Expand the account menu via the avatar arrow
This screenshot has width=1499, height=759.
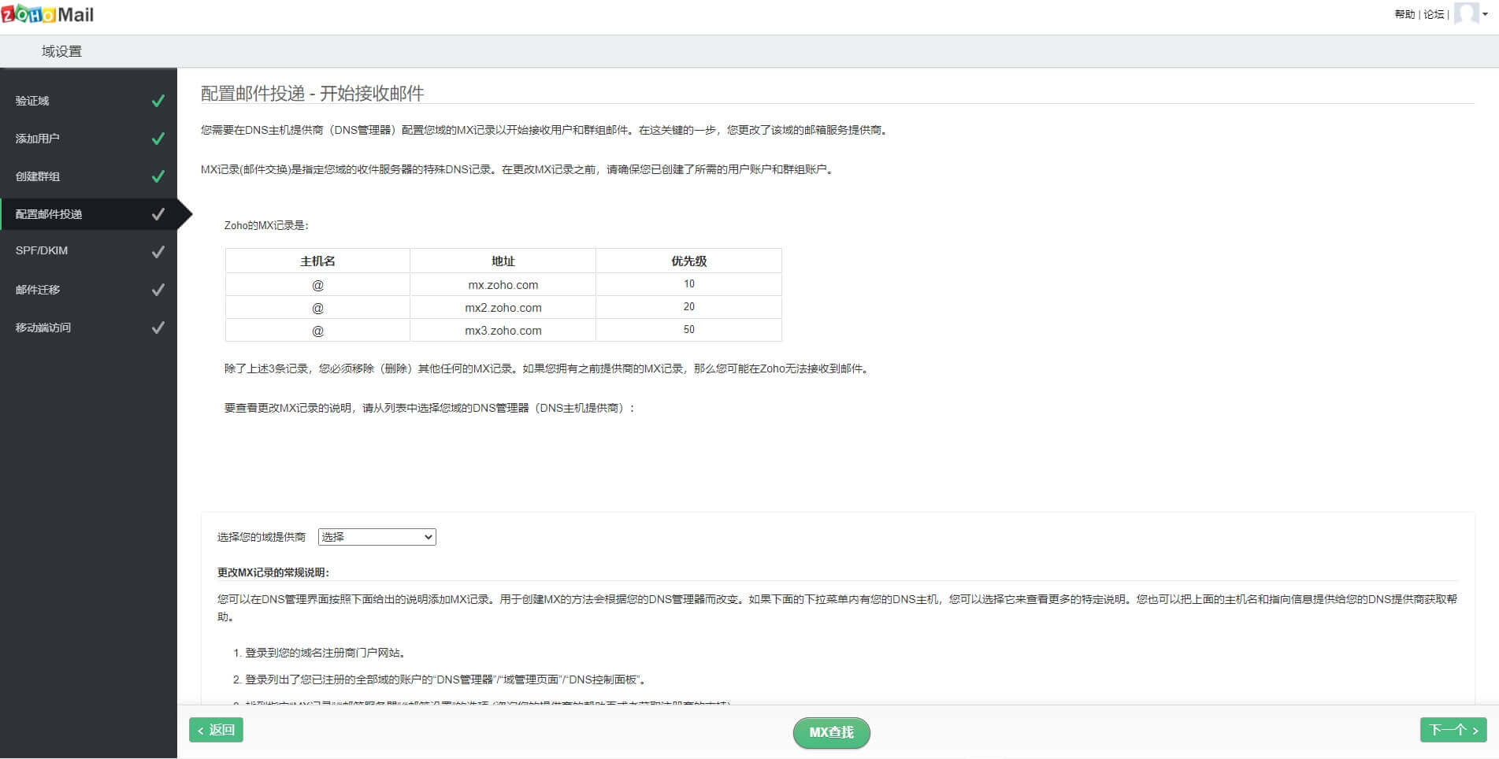(x=1486, y=15)
